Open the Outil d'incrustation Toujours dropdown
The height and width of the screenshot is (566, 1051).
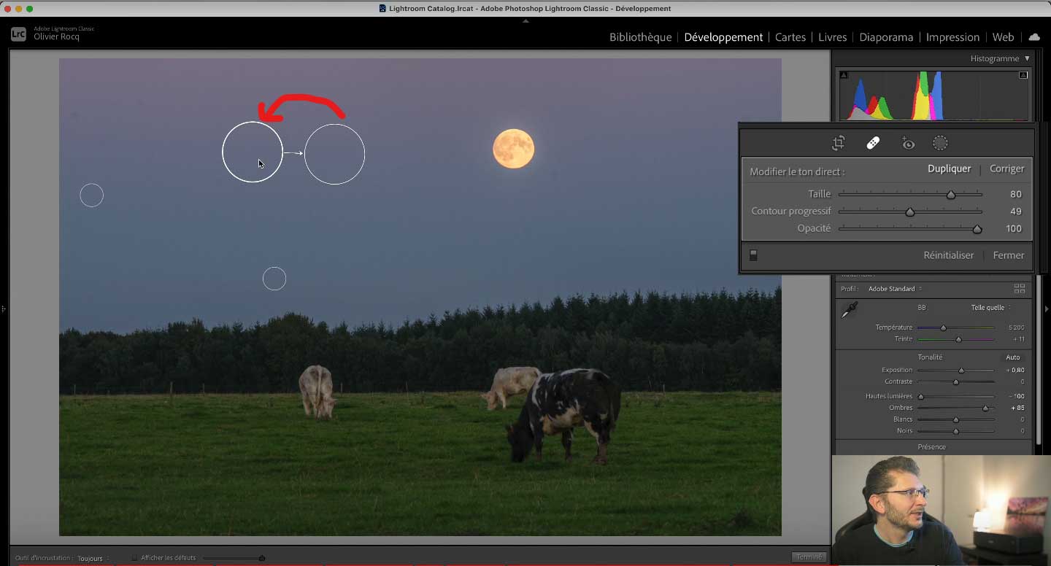click(x=93, y=558)
